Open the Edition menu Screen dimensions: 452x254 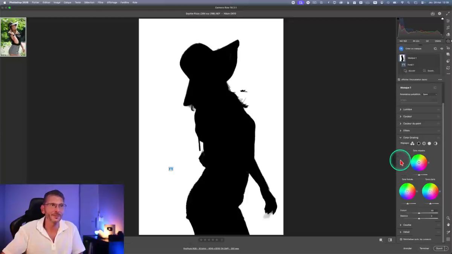(x=46, y=2)
